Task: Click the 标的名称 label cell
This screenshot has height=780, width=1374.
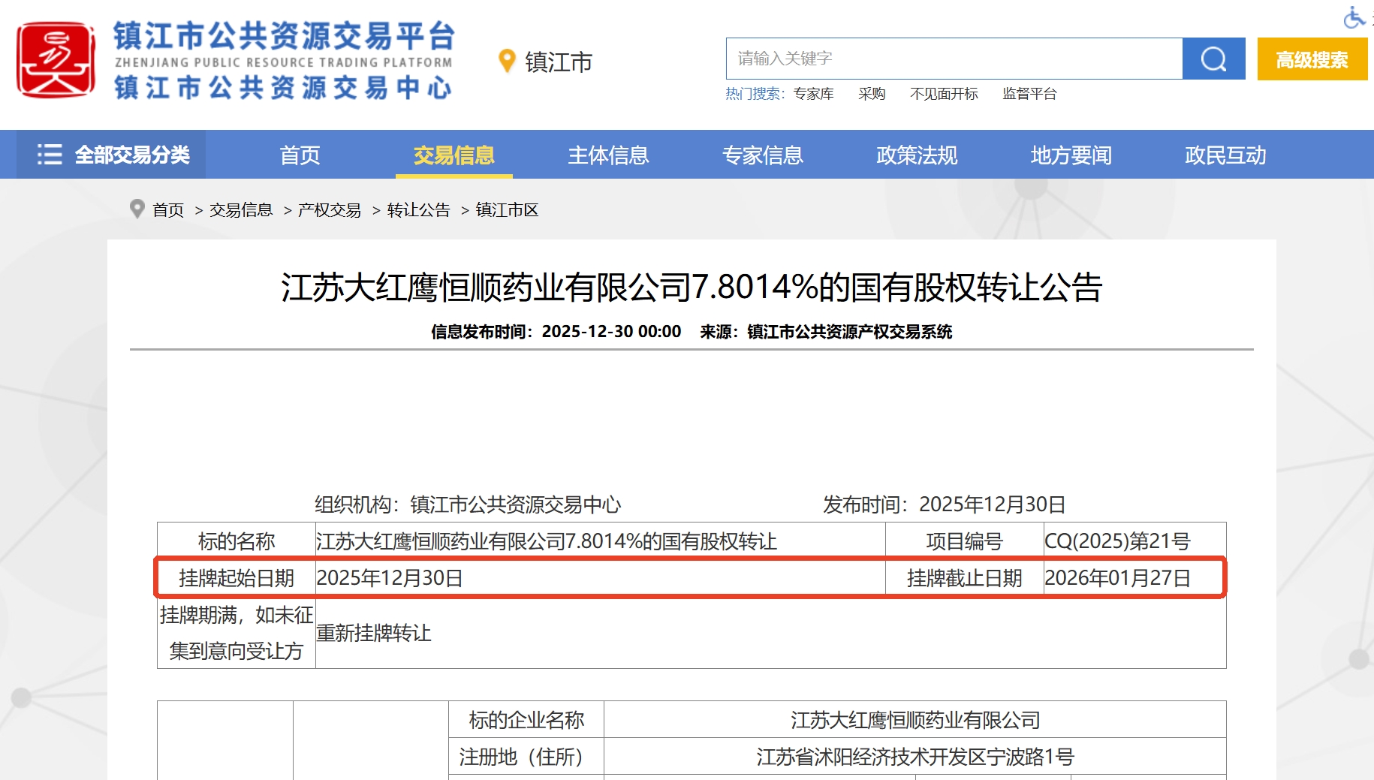Action: click(x=237, y=541)
